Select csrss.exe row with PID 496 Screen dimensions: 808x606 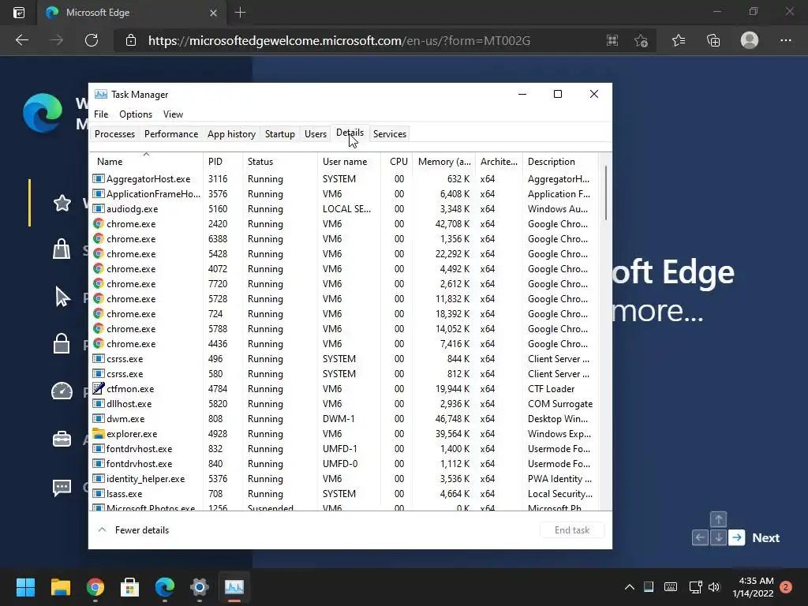(x=344, y=359)
